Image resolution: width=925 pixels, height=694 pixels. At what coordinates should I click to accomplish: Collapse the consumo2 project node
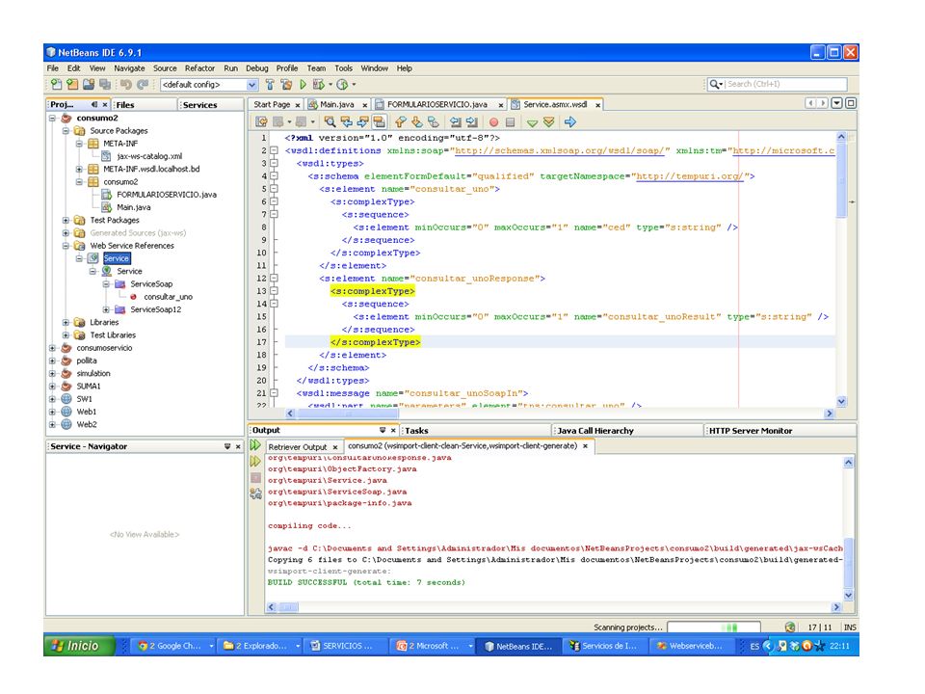coord(52,118)
